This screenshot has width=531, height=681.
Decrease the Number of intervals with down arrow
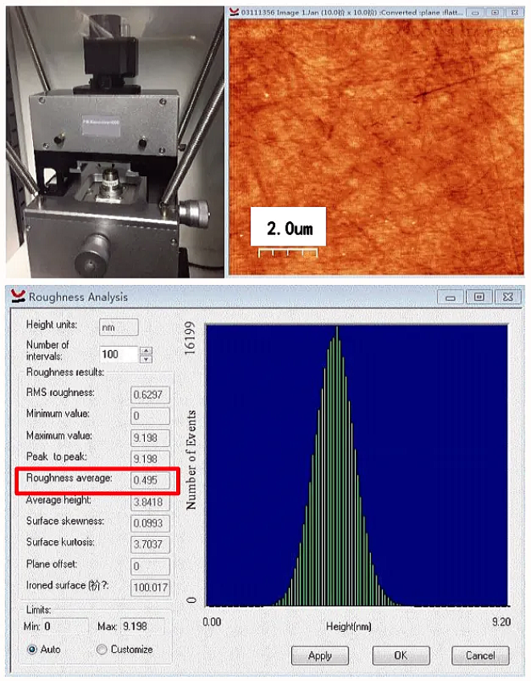tap(146, 358)
